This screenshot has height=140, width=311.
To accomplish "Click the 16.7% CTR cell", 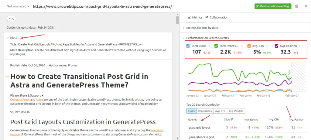I will pos(269,128).
